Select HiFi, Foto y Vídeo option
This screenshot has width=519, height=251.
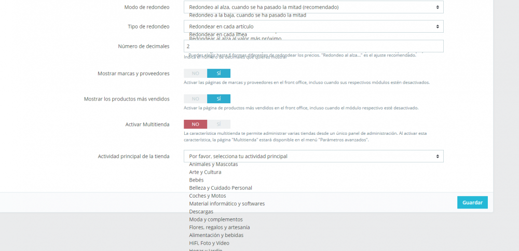click(209, 243)
